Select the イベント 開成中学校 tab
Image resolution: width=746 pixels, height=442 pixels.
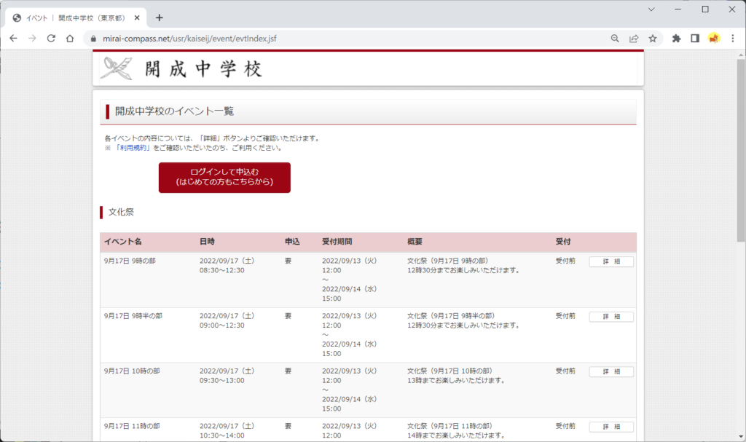(76, 17)
